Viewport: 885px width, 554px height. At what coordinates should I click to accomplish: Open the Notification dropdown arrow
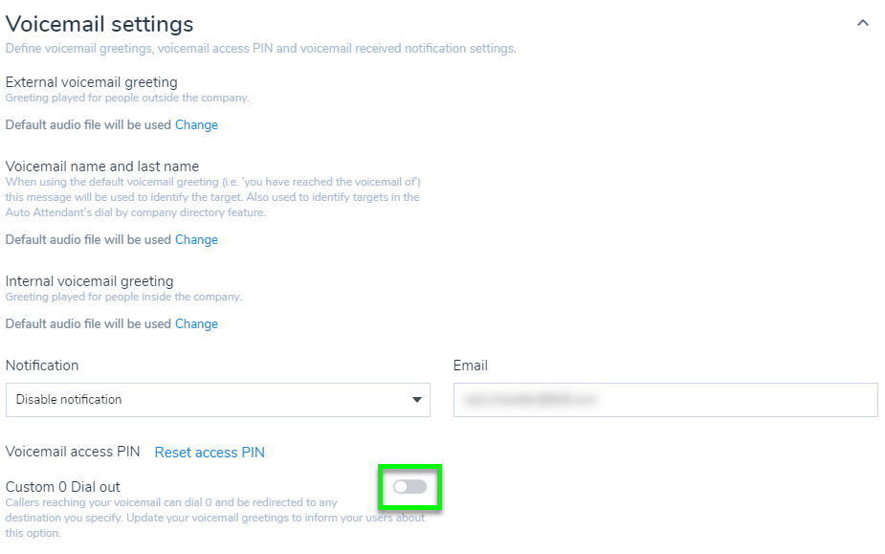pyautogui.click(x=417, y=400)
